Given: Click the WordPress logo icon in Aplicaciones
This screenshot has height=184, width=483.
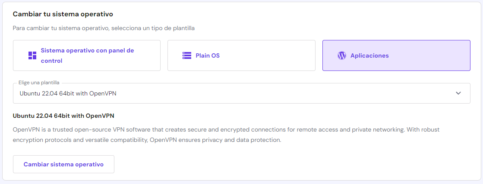Looking at the screenshot, I should [x=341, y=55].
